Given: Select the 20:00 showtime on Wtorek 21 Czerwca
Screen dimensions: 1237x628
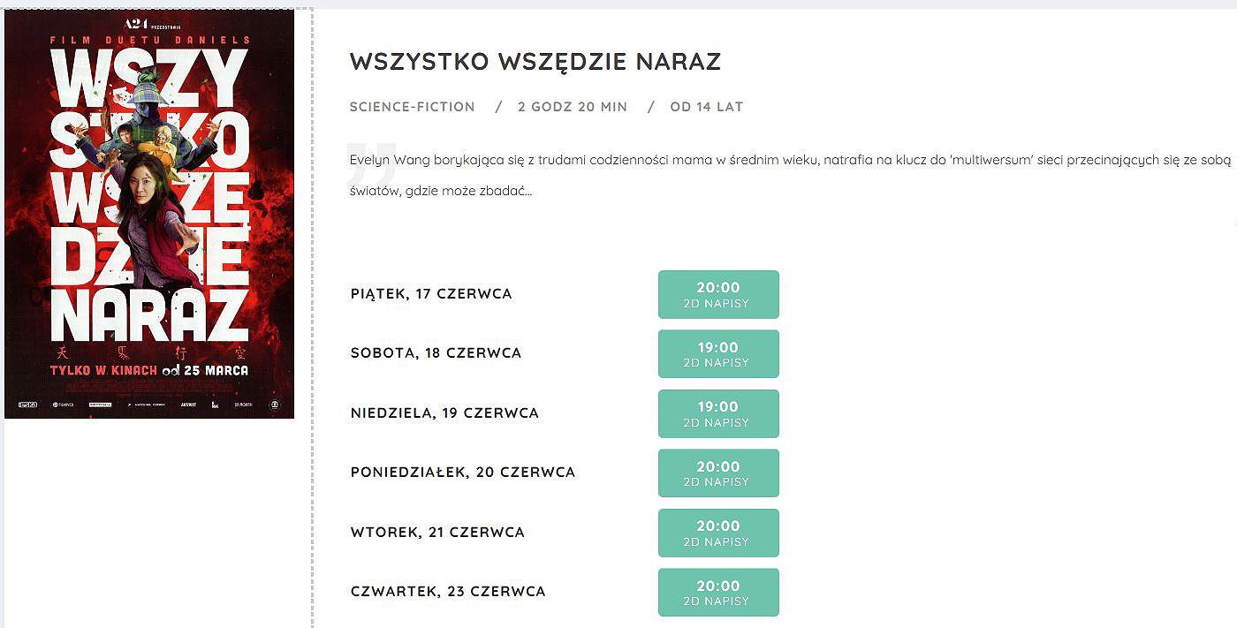Looking at the screenshot, I should point(718,533).
